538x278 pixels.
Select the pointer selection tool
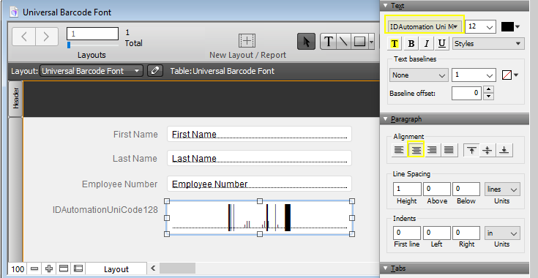(306, 42)
